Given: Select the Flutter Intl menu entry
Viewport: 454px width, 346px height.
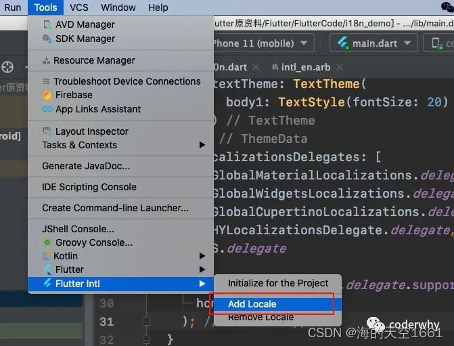Looking at the screenshot, I should pyautogui.click(x=120, y=284).
